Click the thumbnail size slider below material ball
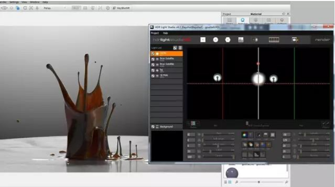Image resolution: width=335 pixels, height=187 pixels. pyautogui.click(x=262, y=182)
